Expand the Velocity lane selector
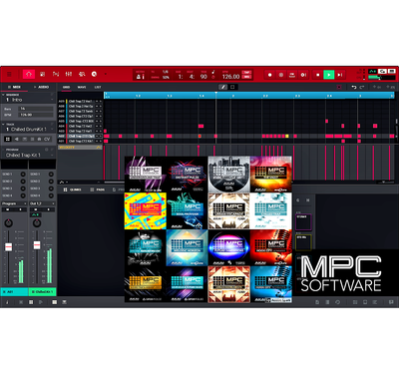399x374 pixels. 80,147
